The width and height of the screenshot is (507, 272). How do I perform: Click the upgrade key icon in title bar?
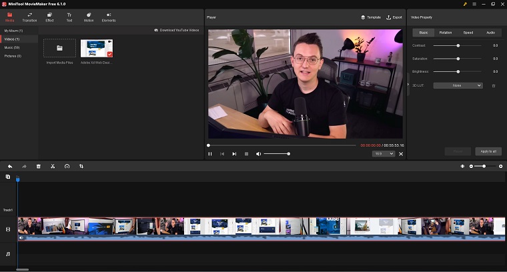465,4
